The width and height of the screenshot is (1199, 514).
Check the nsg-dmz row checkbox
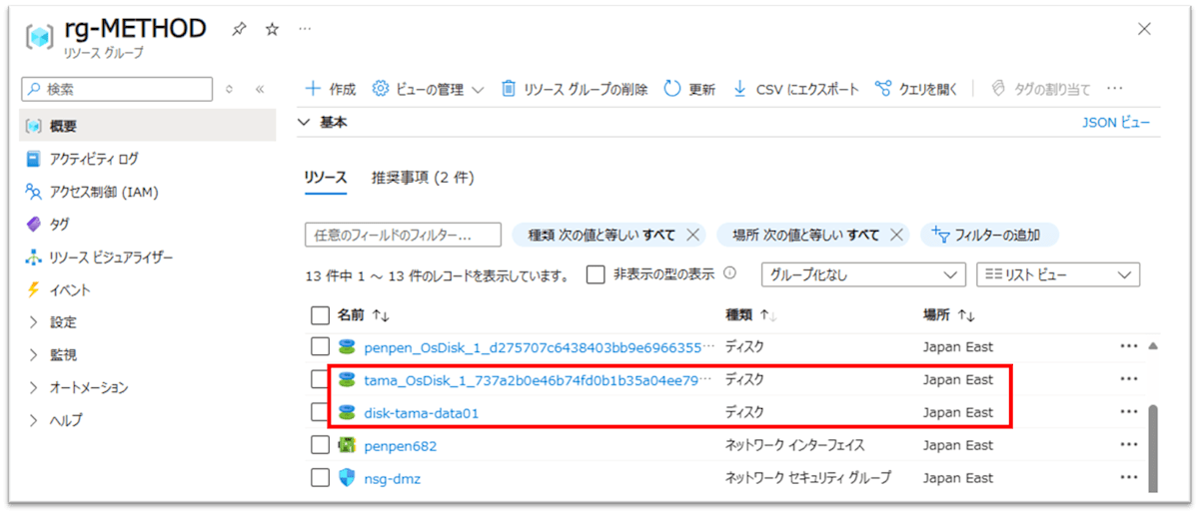pos(320,478)
